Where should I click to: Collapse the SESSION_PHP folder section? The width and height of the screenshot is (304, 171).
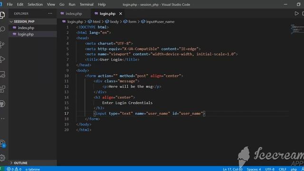pyautogui.click(x=33, y=21)
